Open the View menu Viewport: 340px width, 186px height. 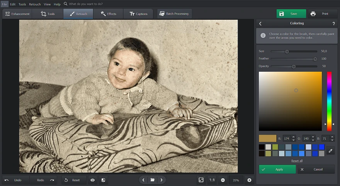tap(47, 4)
